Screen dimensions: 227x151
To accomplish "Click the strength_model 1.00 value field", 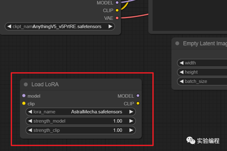I will 80,121.
